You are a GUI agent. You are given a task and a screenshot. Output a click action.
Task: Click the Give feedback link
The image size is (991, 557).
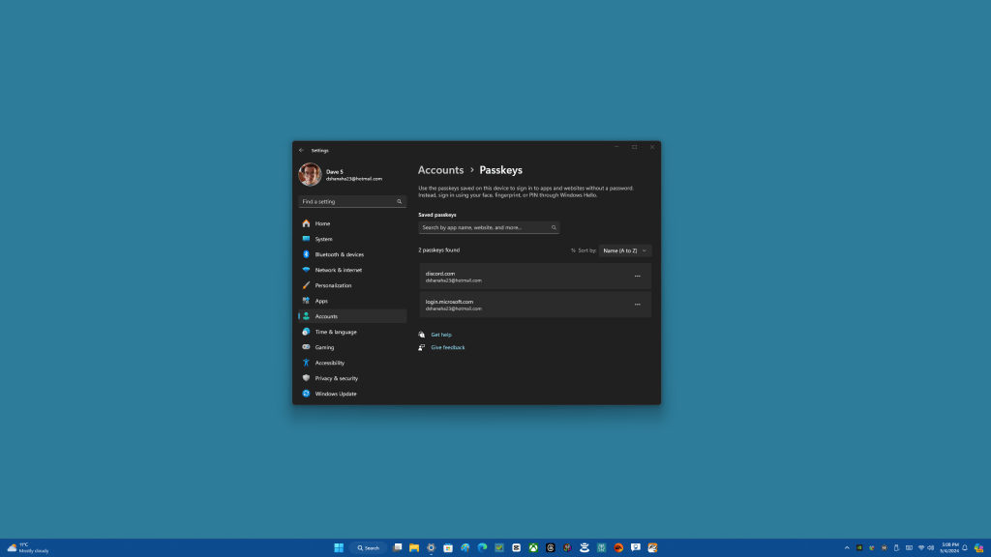tap(447, 347)
